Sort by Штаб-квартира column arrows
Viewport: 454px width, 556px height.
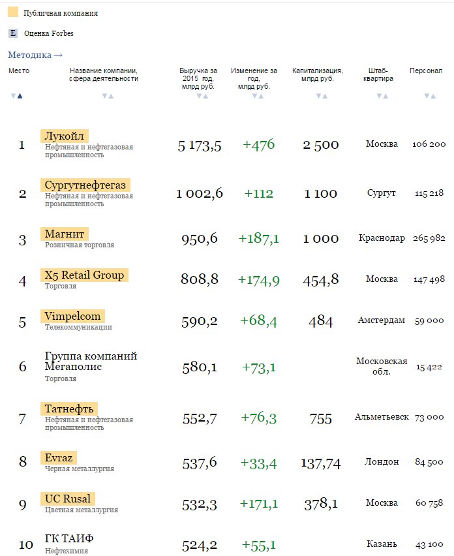(382, 96)
